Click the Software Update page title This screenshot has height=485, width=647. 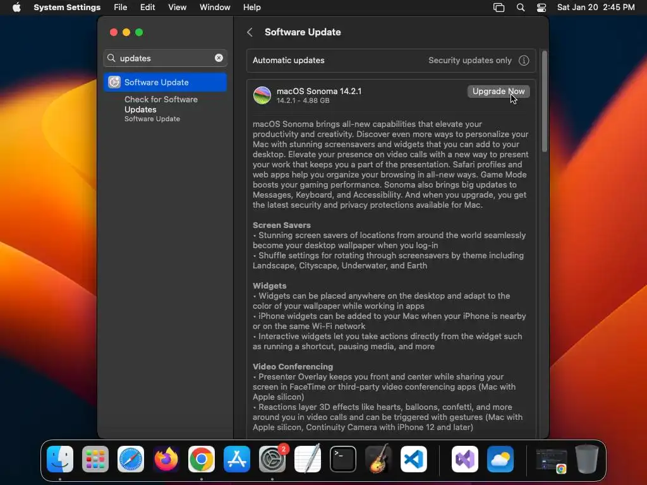click(x=303, y=32)
